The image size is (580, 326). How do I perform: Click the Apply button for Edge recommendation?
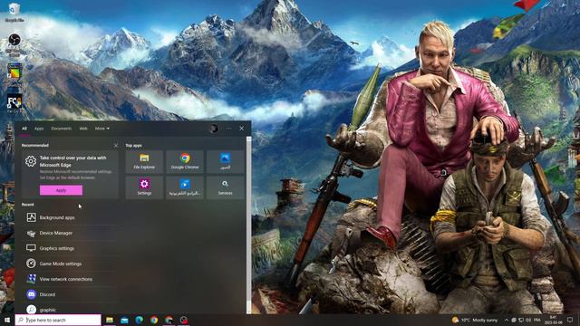pos(61,190)
